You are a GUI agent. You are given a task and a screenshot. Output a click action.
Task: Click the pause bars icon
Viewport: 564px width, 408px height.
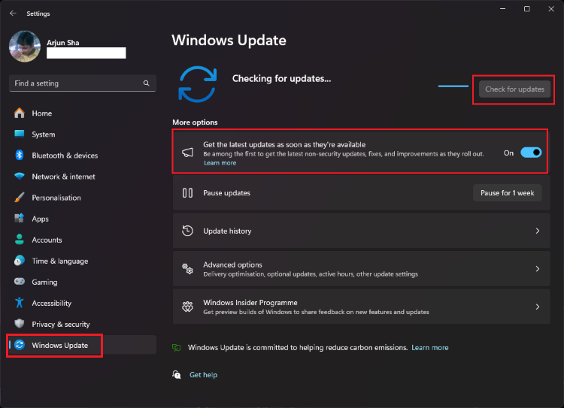(187, 192)
